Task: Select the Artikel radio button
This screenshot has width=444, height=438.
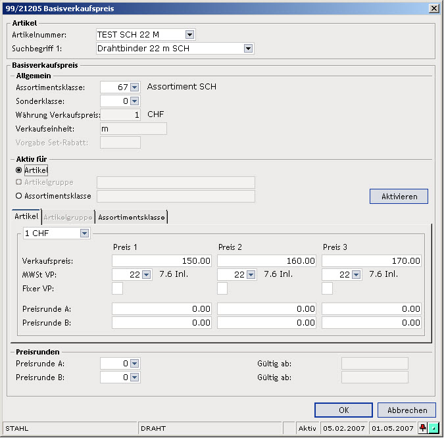Action: click(18, 170)
